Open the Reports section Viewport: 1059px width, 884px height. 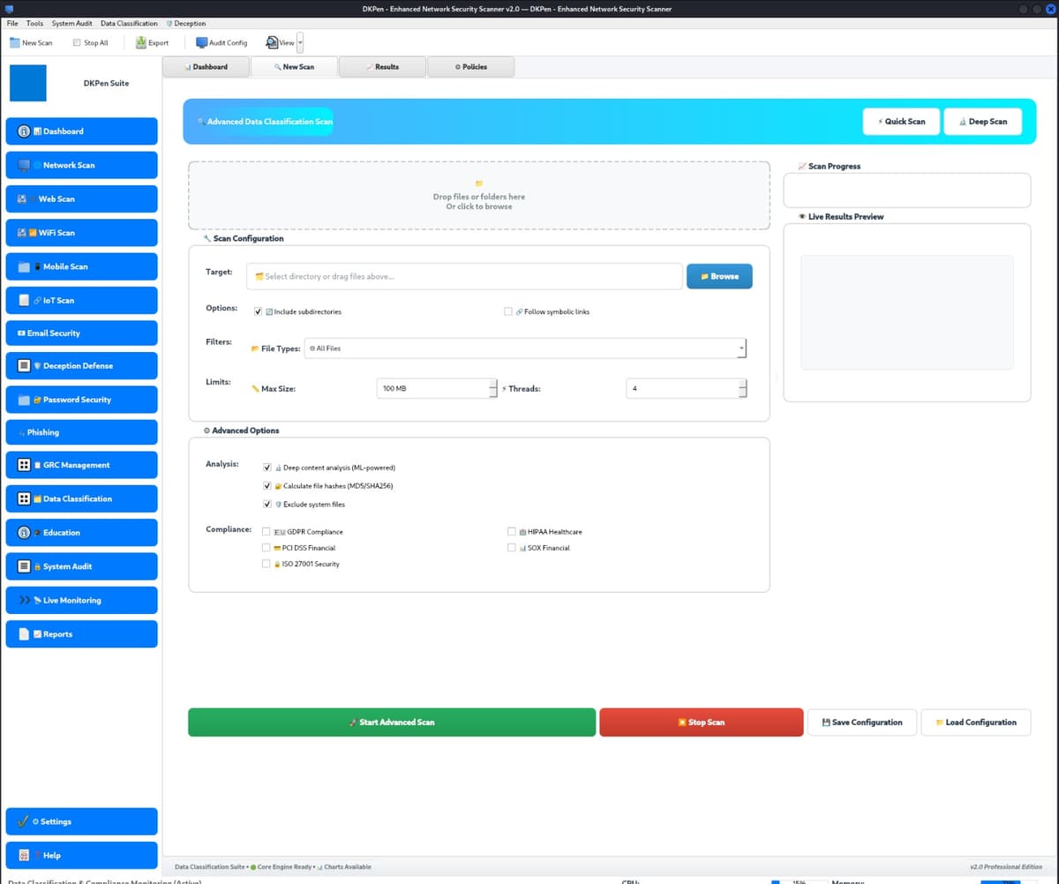81,633
